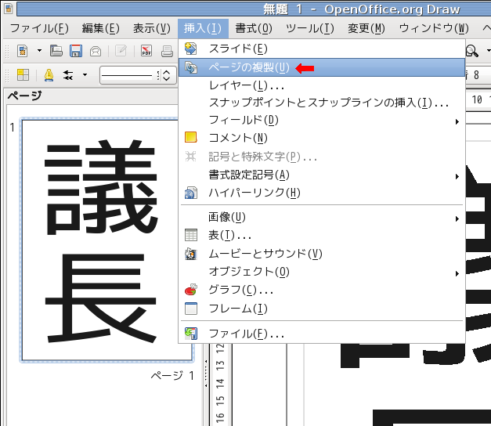Open the 書式 menu
The height and width of the screenshot is (426, 491).
pos(254,28)
